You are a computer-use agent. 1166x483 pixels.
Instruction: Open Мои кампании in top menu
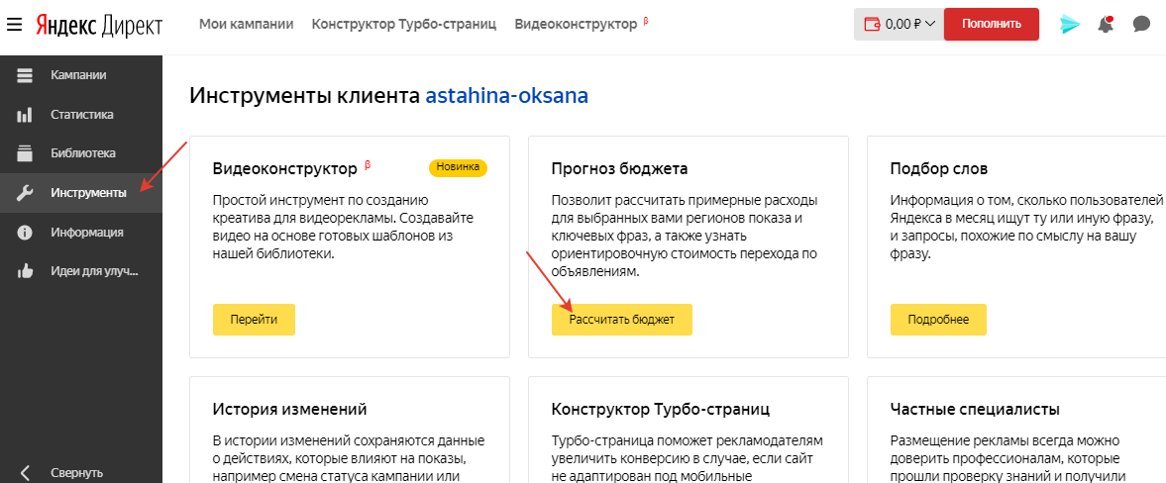pos(246,24)
